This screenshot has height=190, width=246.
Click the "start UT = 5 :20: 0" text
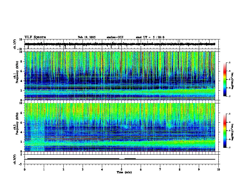click(x=150, y=37)
